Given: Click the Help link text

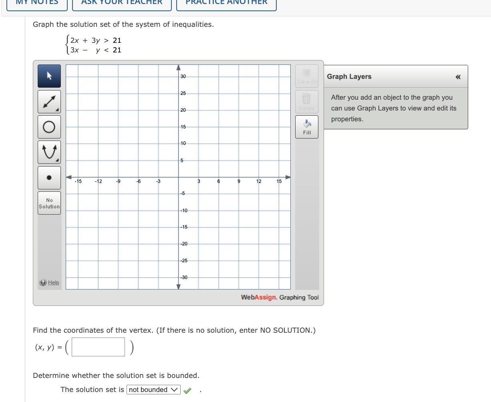Looking at the screenshot, I should (52, 282).
